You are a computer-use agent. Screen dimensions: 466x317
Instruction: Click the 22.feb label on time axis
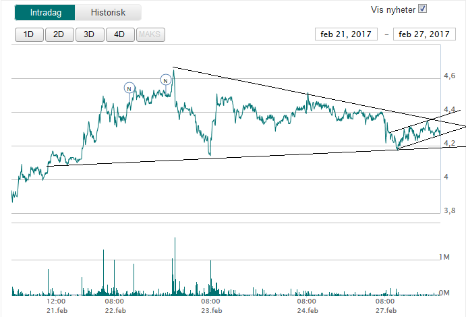point(115,311)
